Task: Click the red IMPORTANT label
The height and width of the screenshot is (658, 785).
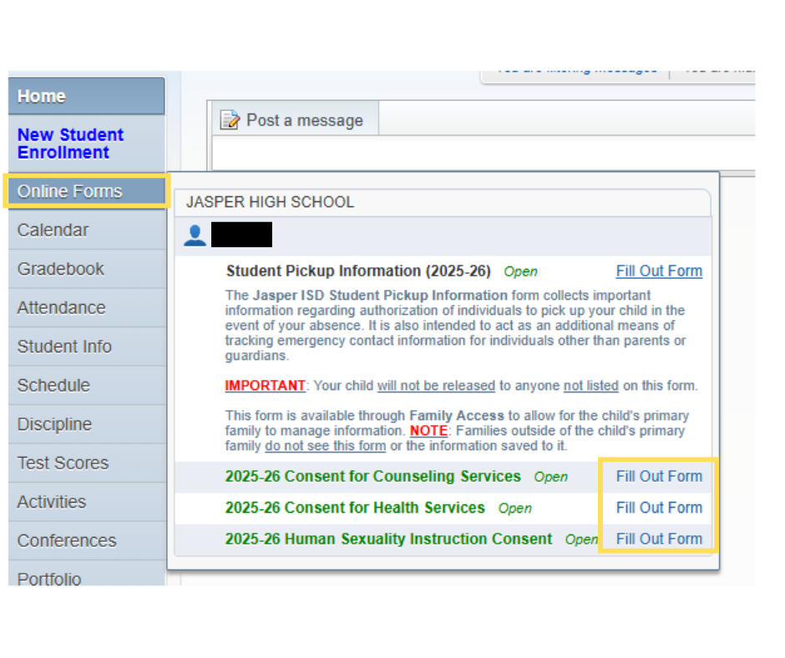Action: (265, 386)
